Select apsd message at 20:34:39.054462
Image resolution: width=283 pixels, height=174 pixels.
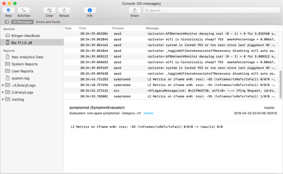click(172, 45)
